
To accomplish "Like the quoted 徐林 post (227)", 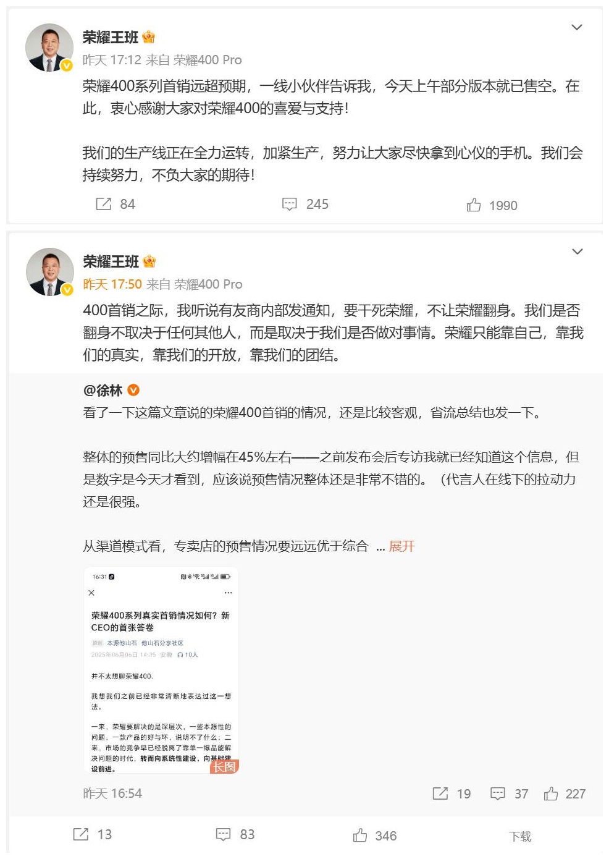I will tap(551, 793).
